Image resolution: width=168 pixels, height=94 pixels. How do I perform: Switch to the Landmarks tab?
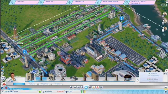click(x=19, y=84)
